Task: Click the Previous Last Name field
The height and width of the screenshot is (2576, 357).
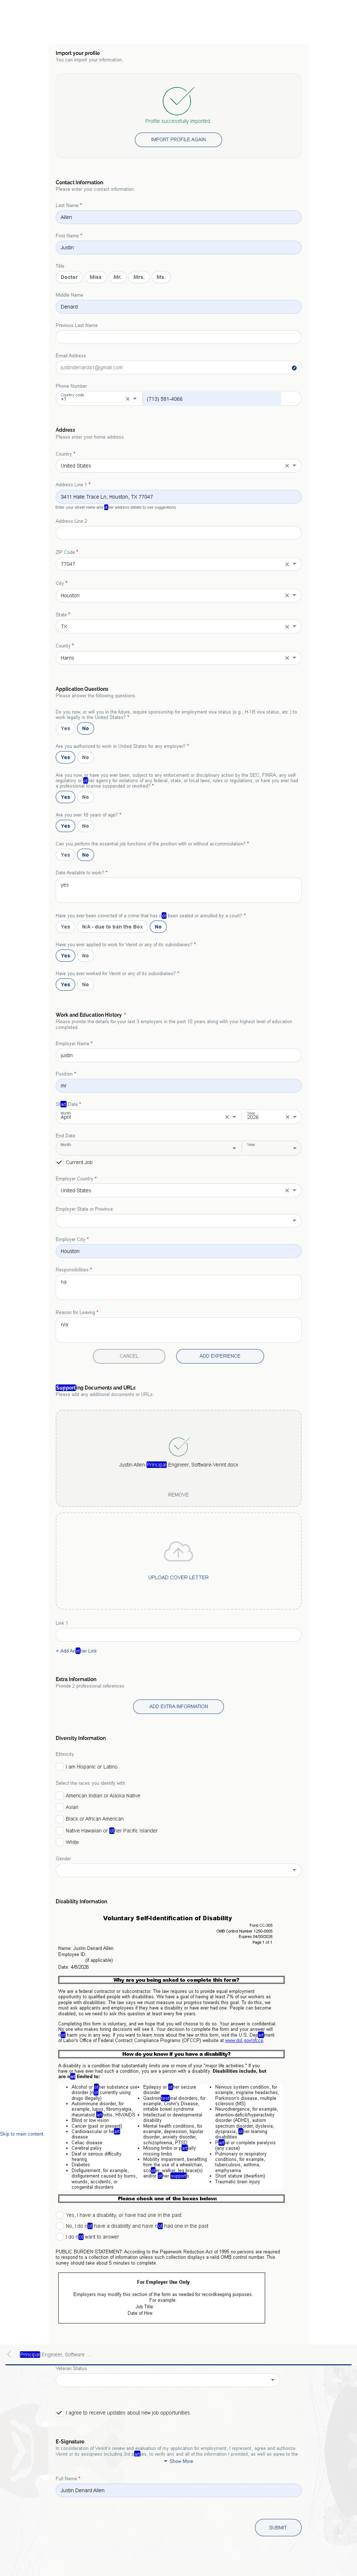Action: [x=178, y=337]
